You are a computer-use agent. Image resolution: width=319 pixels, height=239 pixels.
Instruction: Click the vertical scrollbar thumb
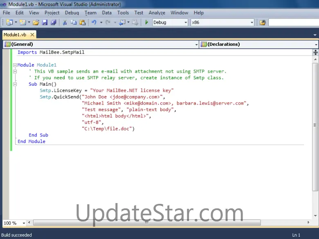coord(315,127)
